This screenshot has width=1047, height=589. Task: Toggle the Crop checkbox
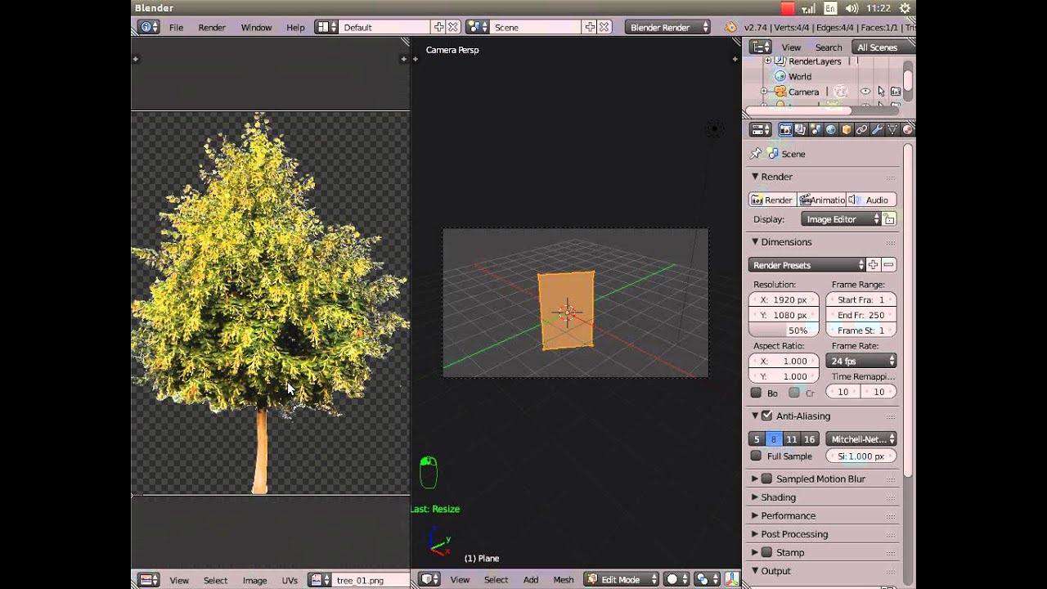pos(793,393)
